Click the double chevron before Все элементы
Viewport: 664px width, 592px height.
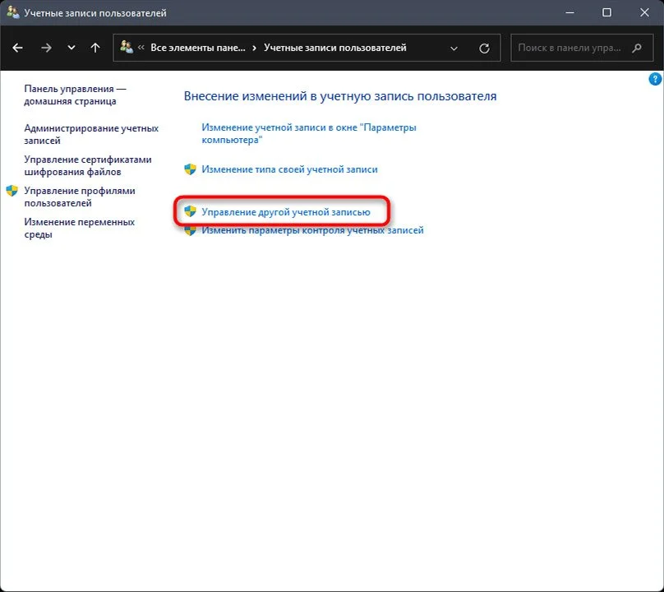pyautogui.click(x=141, y=48)
